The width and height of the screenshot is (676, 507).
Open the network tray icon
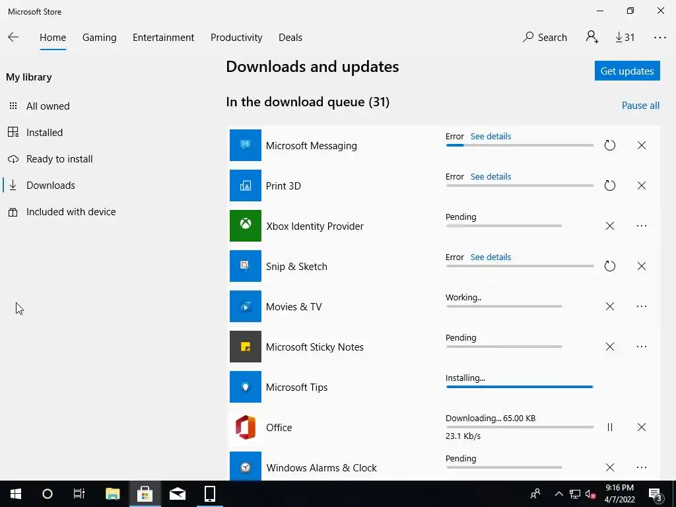pyautogui.click(x=575, y=494)
